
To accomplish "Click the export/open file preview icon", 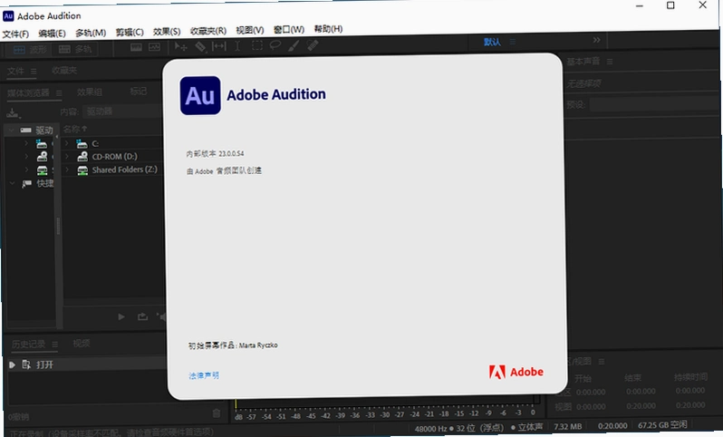I will pyautogui.click(x=142, y=316).
